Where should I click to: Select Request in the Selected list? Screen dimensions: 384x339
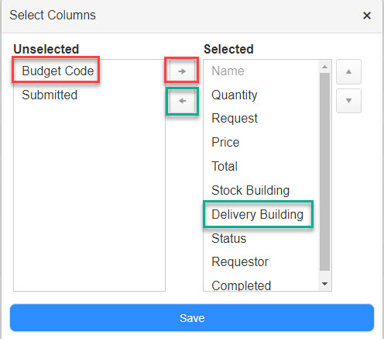pyautogui.click(x=235, y=119)
